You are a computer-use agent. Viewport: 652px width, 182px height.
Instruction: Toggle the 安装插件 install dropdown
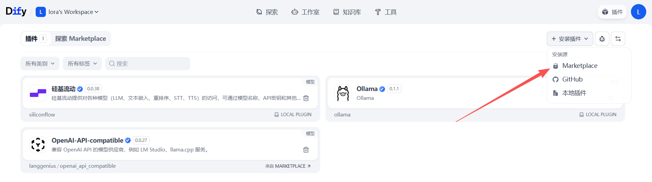(x=570, y=39)
